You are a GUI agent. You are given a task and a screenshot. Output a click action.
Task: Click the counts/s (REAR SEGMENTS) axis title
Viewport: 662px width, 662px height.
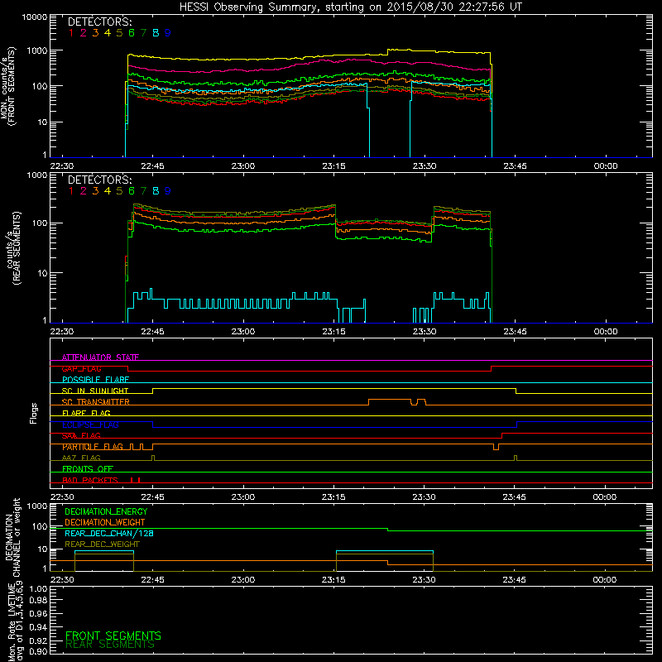pos(13,248)
